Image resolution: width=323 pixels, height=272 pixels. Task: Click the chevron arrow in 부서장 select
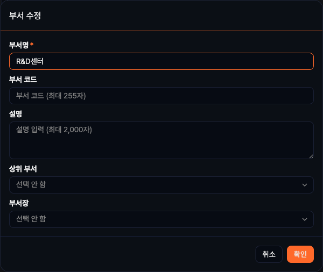305,219
